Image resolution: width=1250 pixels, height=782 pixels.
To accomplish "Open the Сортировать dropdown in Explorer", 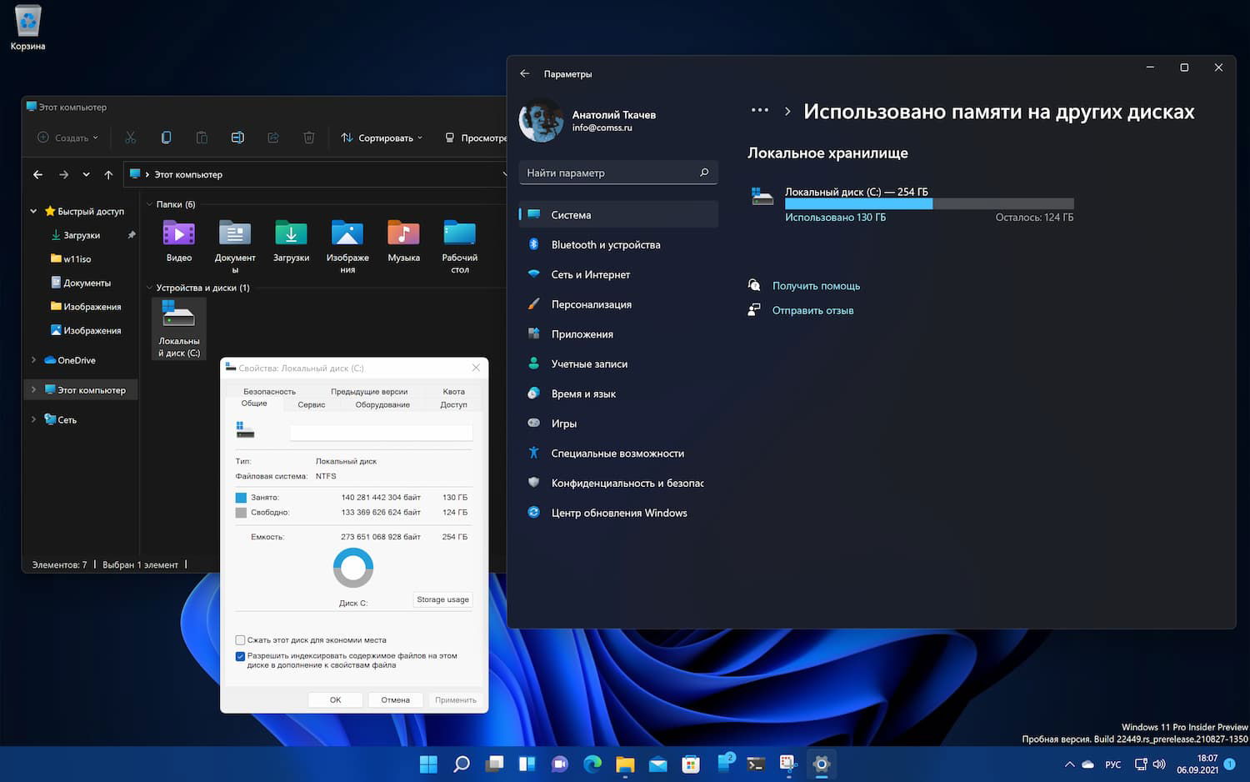I will point(382,138).
